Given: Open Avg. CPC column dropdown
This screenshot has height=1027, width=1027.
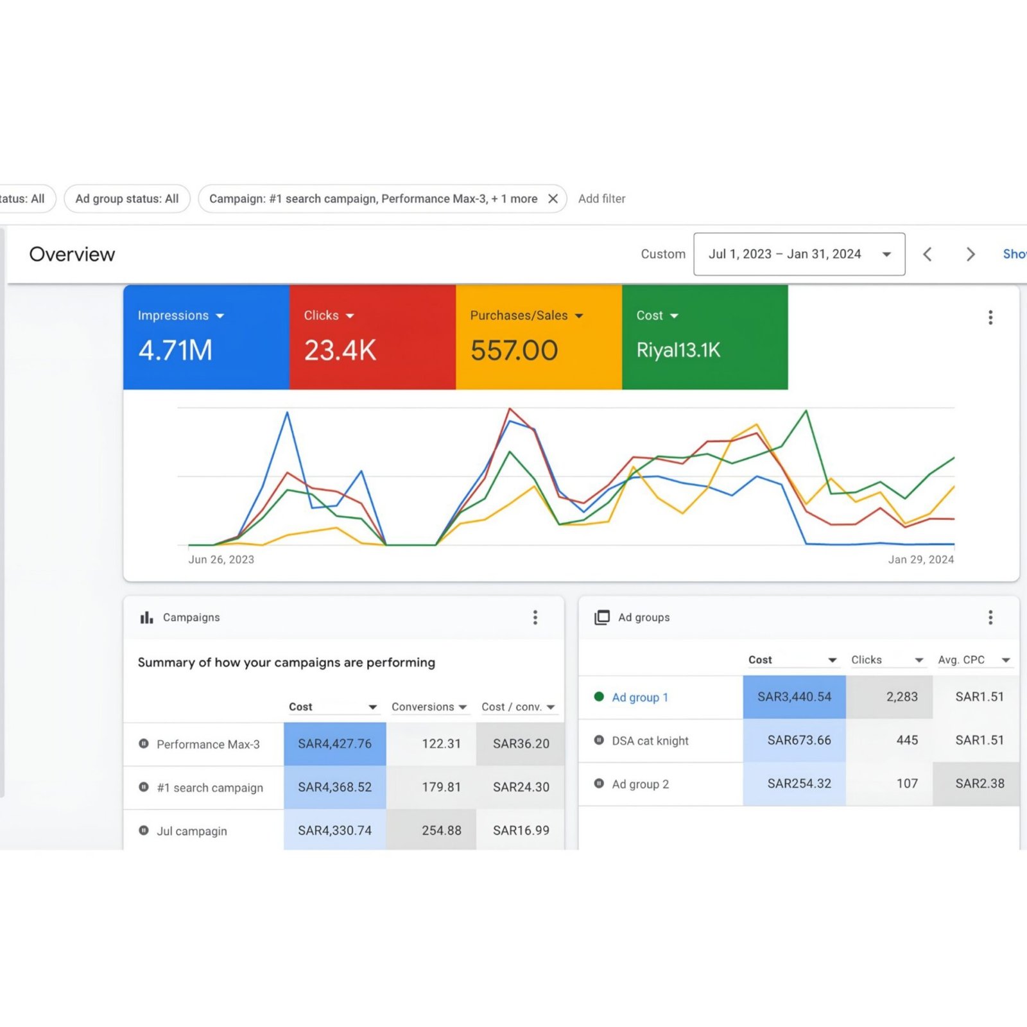Looking at the screenshot, I should 1006,660.
